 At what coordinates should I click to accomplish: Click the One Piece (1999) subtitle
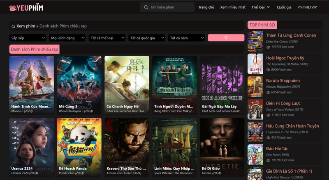click(x=277, y=155)
